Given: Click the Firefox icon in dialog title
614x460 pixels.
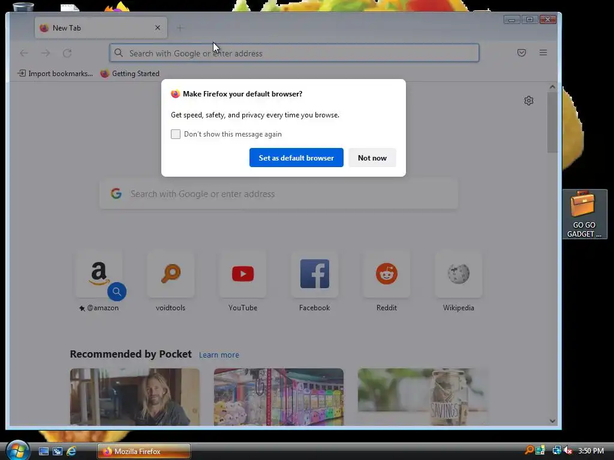Looking at the screenshot, I should [175, 94].
